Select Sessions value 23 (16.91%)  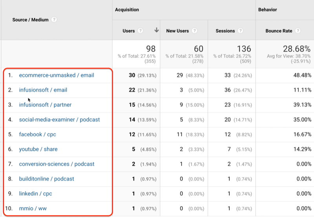click(x=238, y=105)
